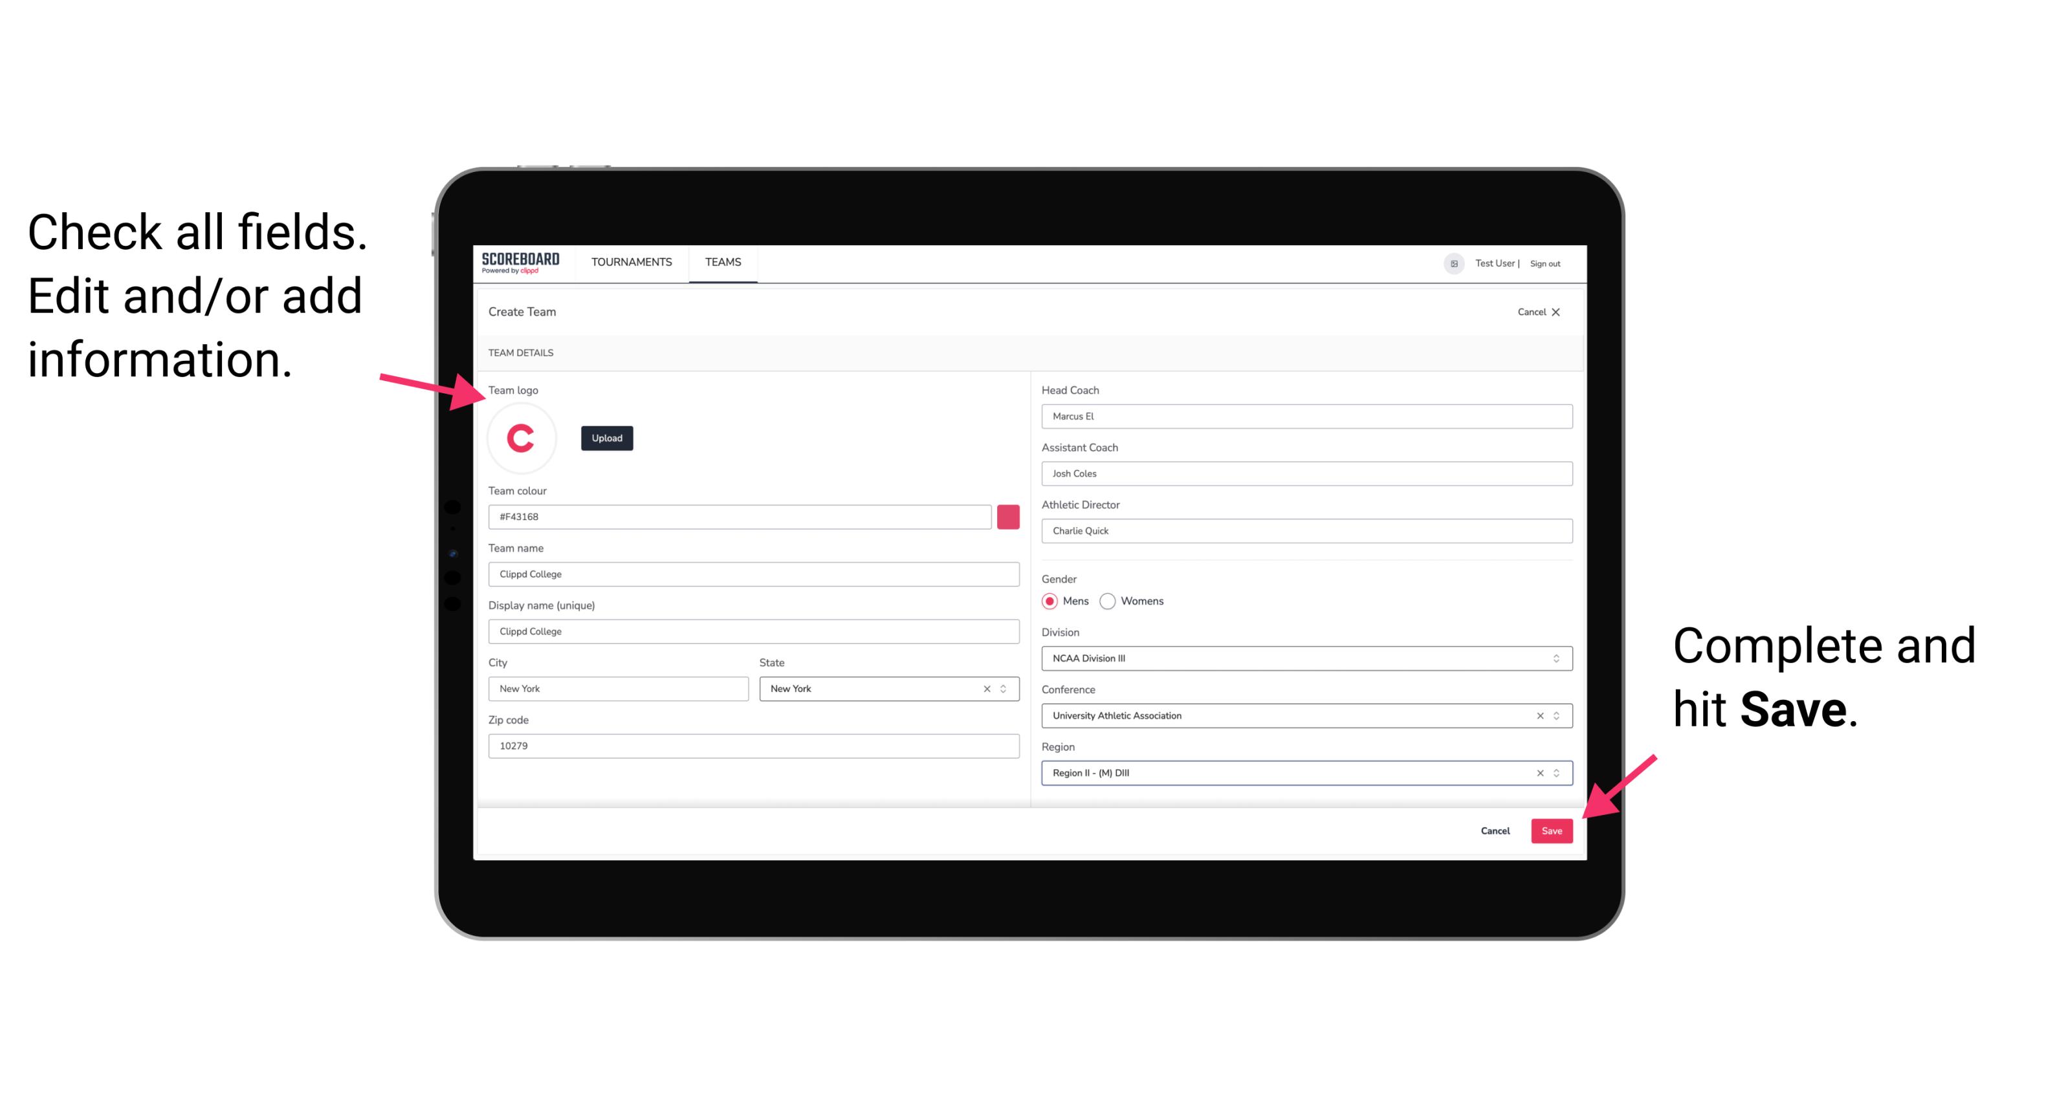The image size is (2057, 1106).
Task: Click the Upload team logo icon
Action: [x=606, y=437]
